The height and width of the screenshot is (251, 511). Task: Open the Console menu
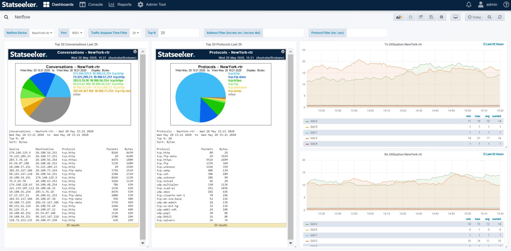pos(91,5)
